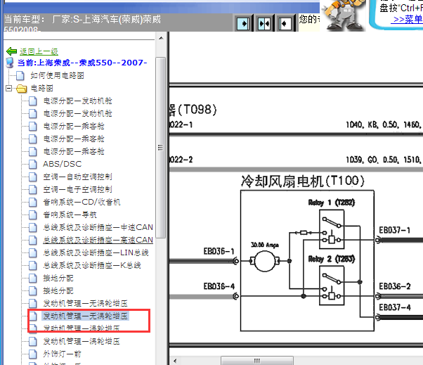Open first 接地分配 entry
The image size is (423, 365).
[x=58, y=278]
